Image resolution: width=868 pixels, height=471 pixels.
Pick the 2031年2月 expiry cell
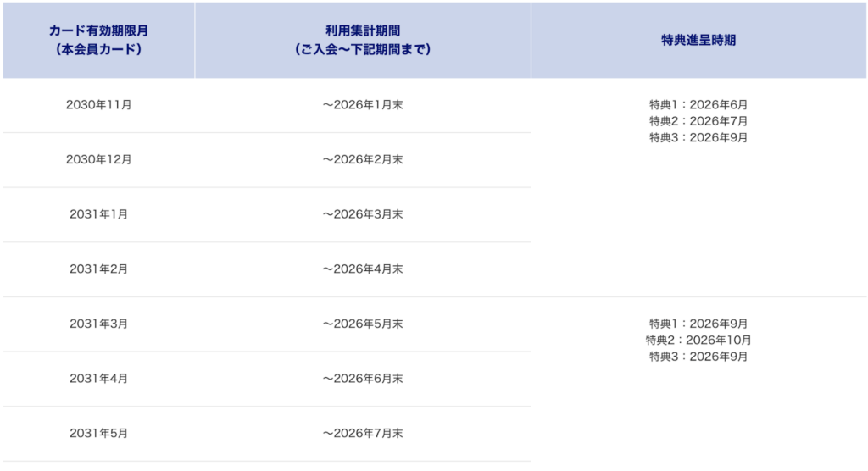click(98, 269)
